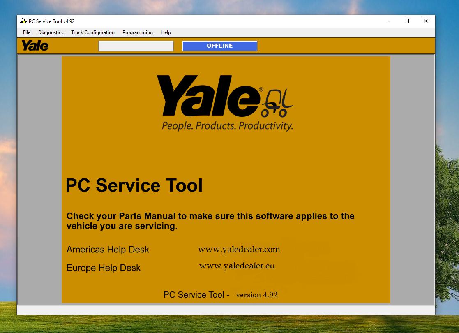Open the Truck Configuration menu
The width and height of the screenshot is (459, 333).
click(93, 32)
